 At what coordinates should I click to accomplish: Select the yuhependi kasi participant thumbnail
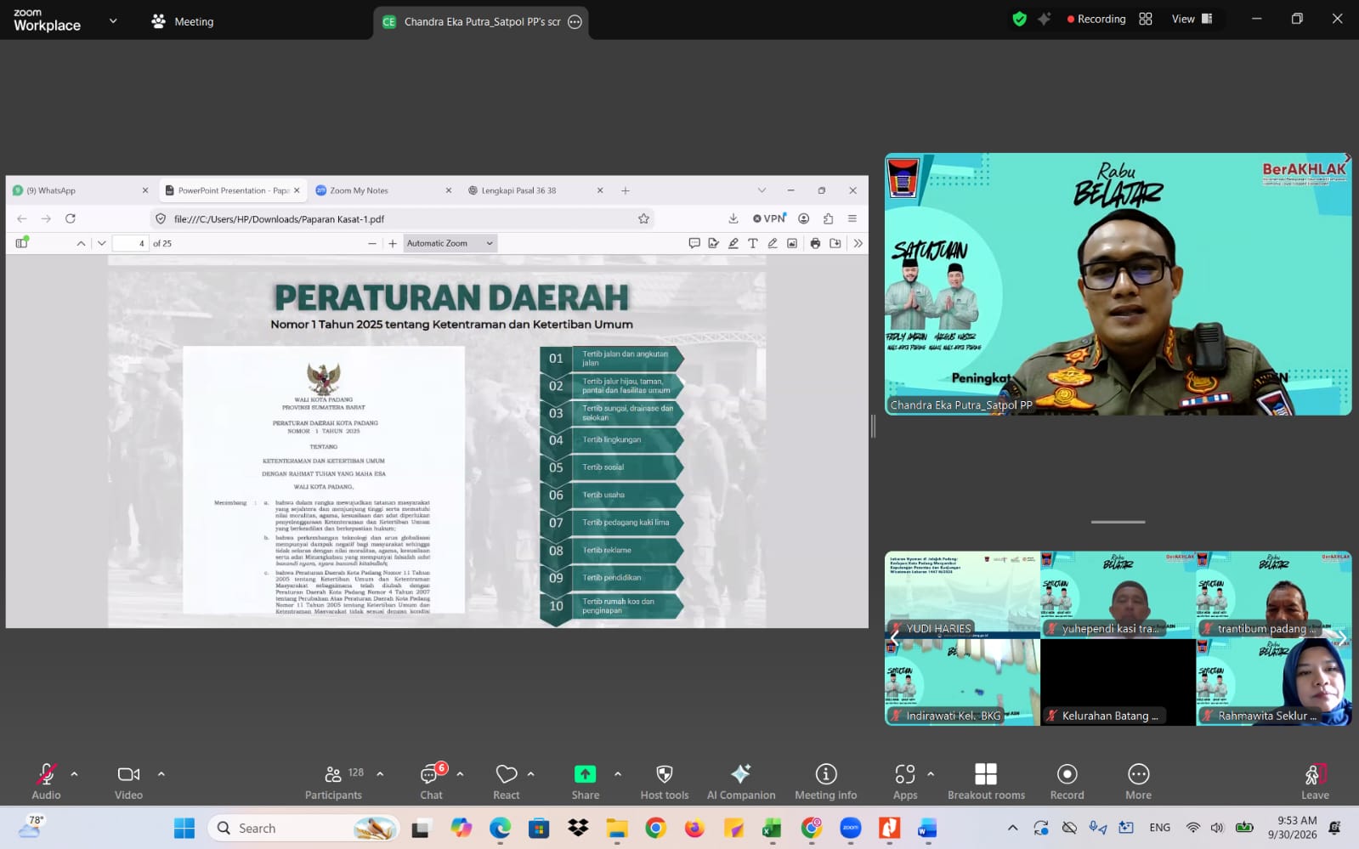(x=1118, y=595)
